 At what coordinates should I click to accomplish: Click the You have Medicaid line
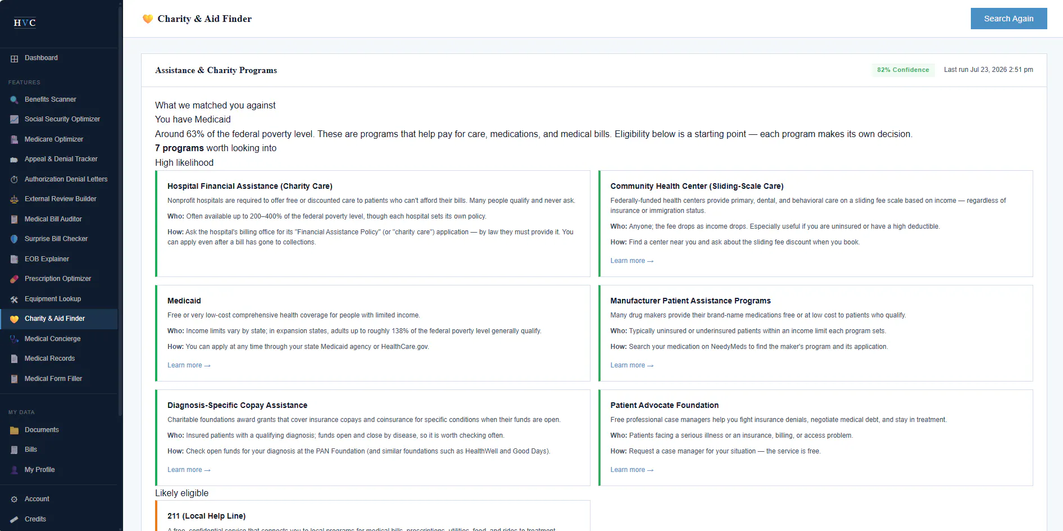pos(193,119)
